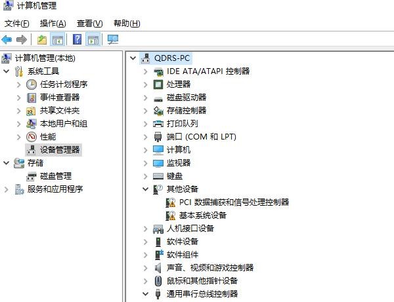Collapse the 其他设备 category
The image size is (394, 302).
coord(146,189)
